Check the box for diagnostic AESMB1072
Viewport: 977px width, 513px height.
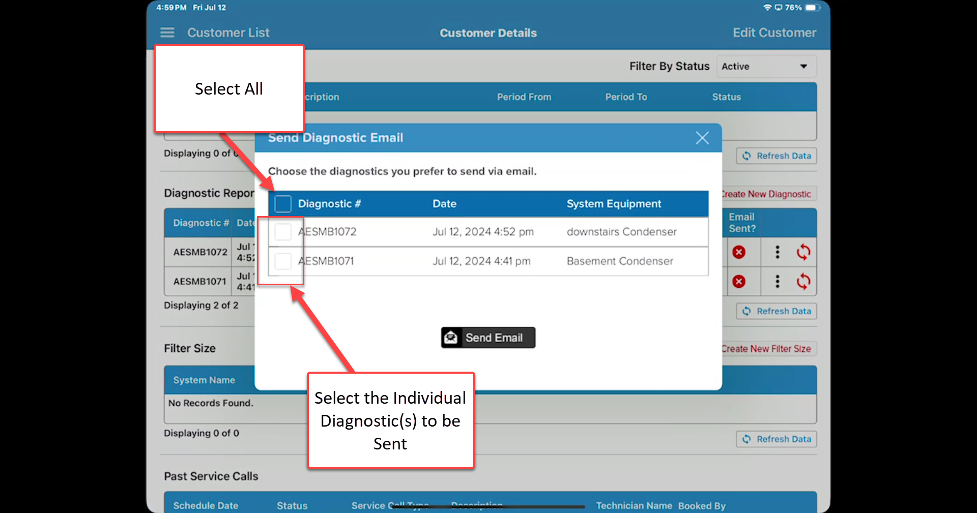point(283,232)
